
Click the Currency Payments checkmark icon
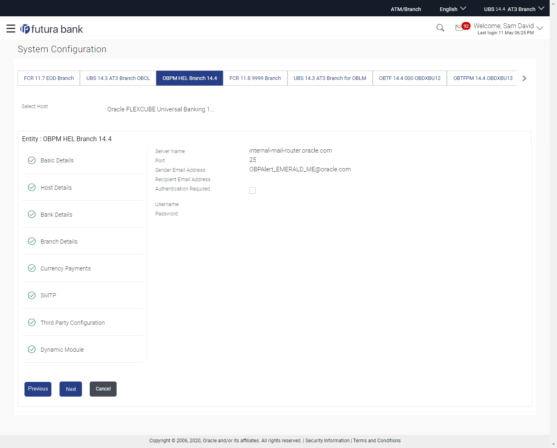(32, 268)
